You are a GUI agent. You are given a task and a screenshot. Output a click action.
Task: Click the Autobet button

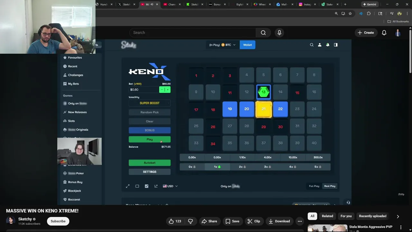point(150,163)
